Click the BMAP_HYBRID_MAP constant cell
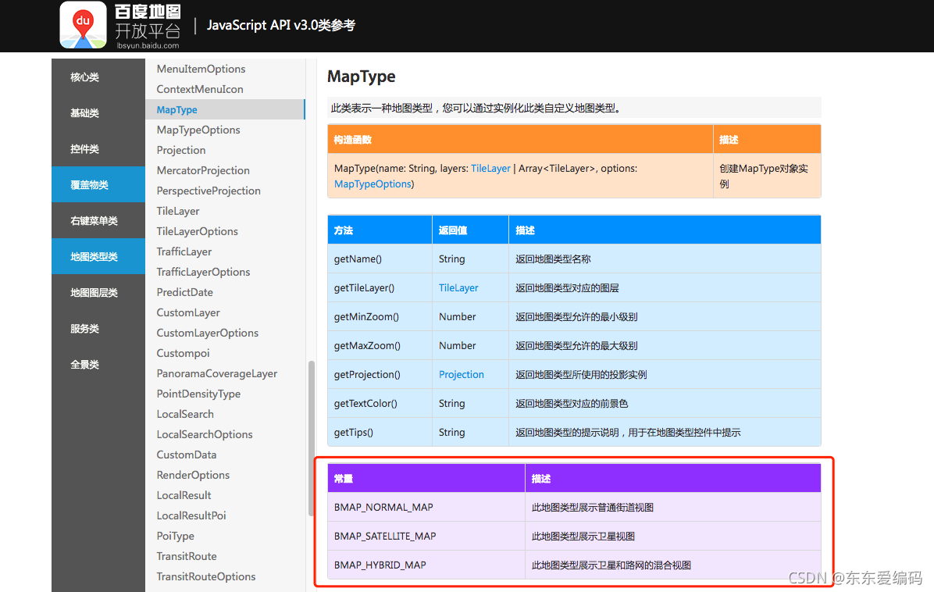Viewport: 934px width, 592px height. [426, 565]
